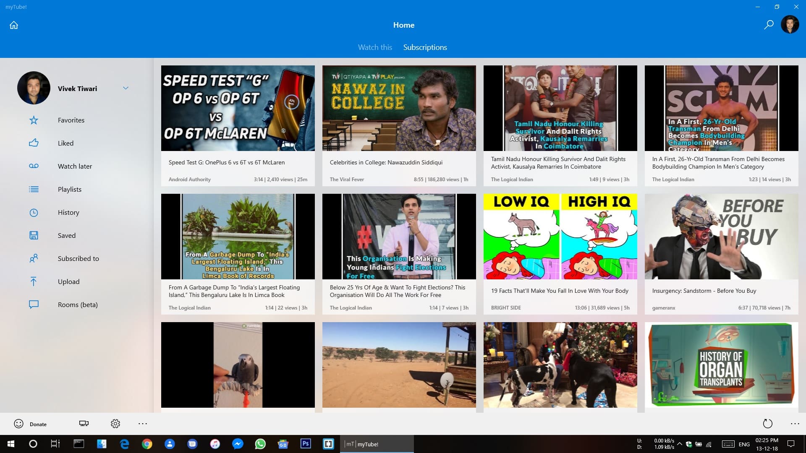The image size is (806, 453).
Task: Toggle the Settings gear icon
Action: 116,423
